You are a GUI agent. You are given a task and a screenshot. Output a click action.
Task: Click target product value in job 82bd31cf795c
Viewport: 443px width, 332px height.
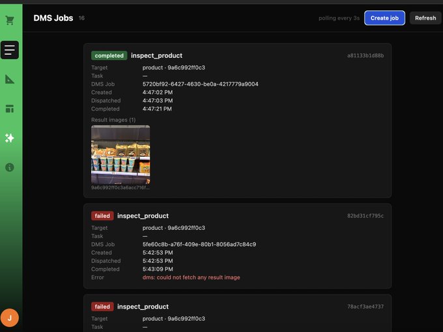coord(174,228)
